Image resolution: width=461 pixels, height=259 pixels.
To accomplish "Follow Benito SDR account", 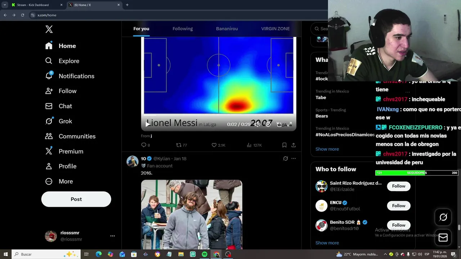I will (399, 225).
